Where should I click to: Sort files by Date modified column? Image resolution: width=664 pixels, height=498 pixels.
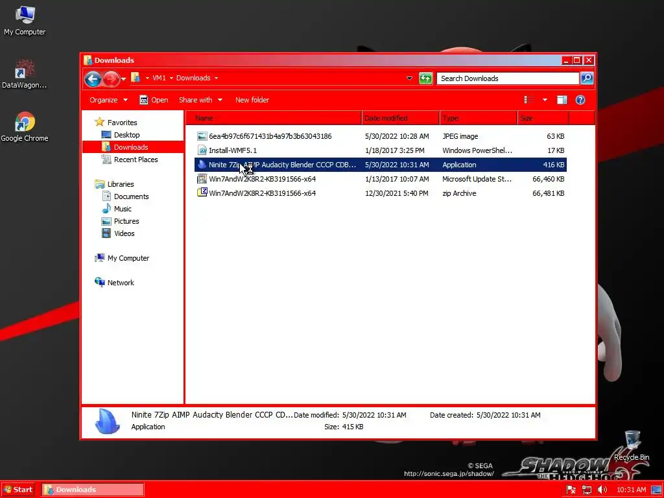[401, 118]
